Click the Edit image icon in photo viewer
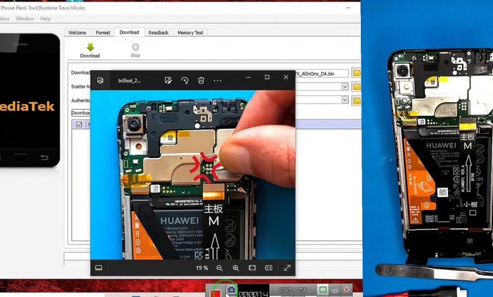The height and width of the screenshot is (297, 493). click(x=168, y=80)
